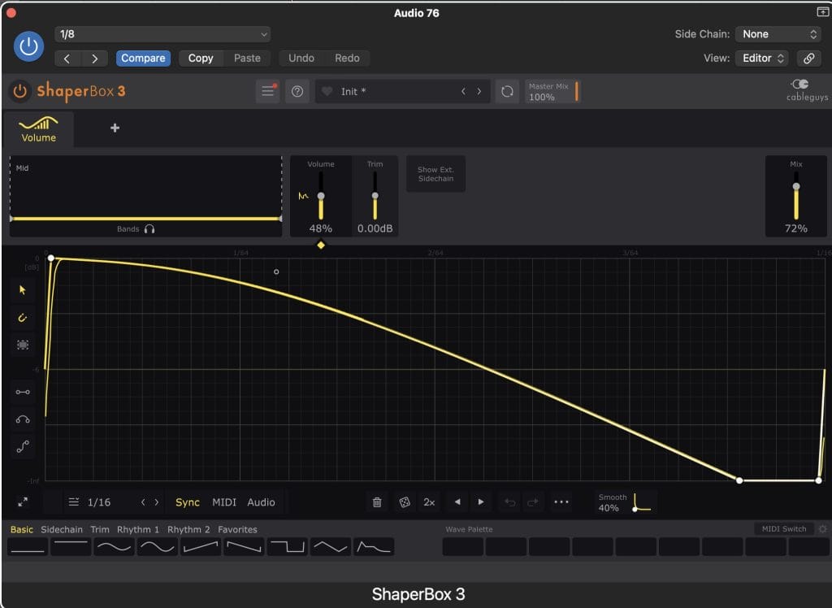Toggle the ShaperBox orange power switch
832x608 pixels.
point(19,91)
